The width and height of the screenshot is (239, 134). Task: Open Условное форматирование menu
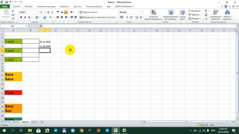click(x=153, y=15)
